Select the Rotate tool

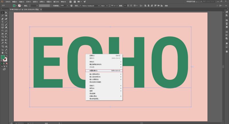coord(3,31)
